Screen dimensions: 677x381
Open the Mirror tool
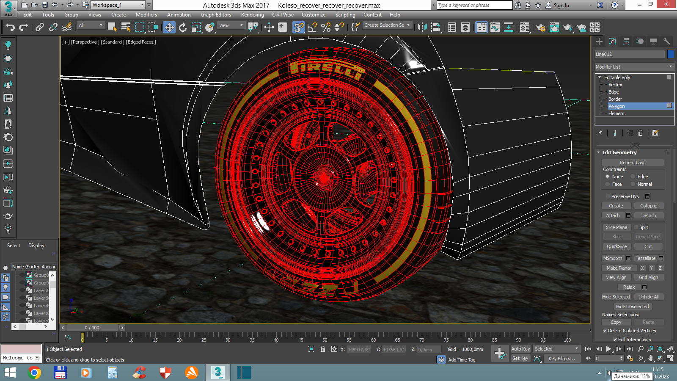click(x=422, y=28)
